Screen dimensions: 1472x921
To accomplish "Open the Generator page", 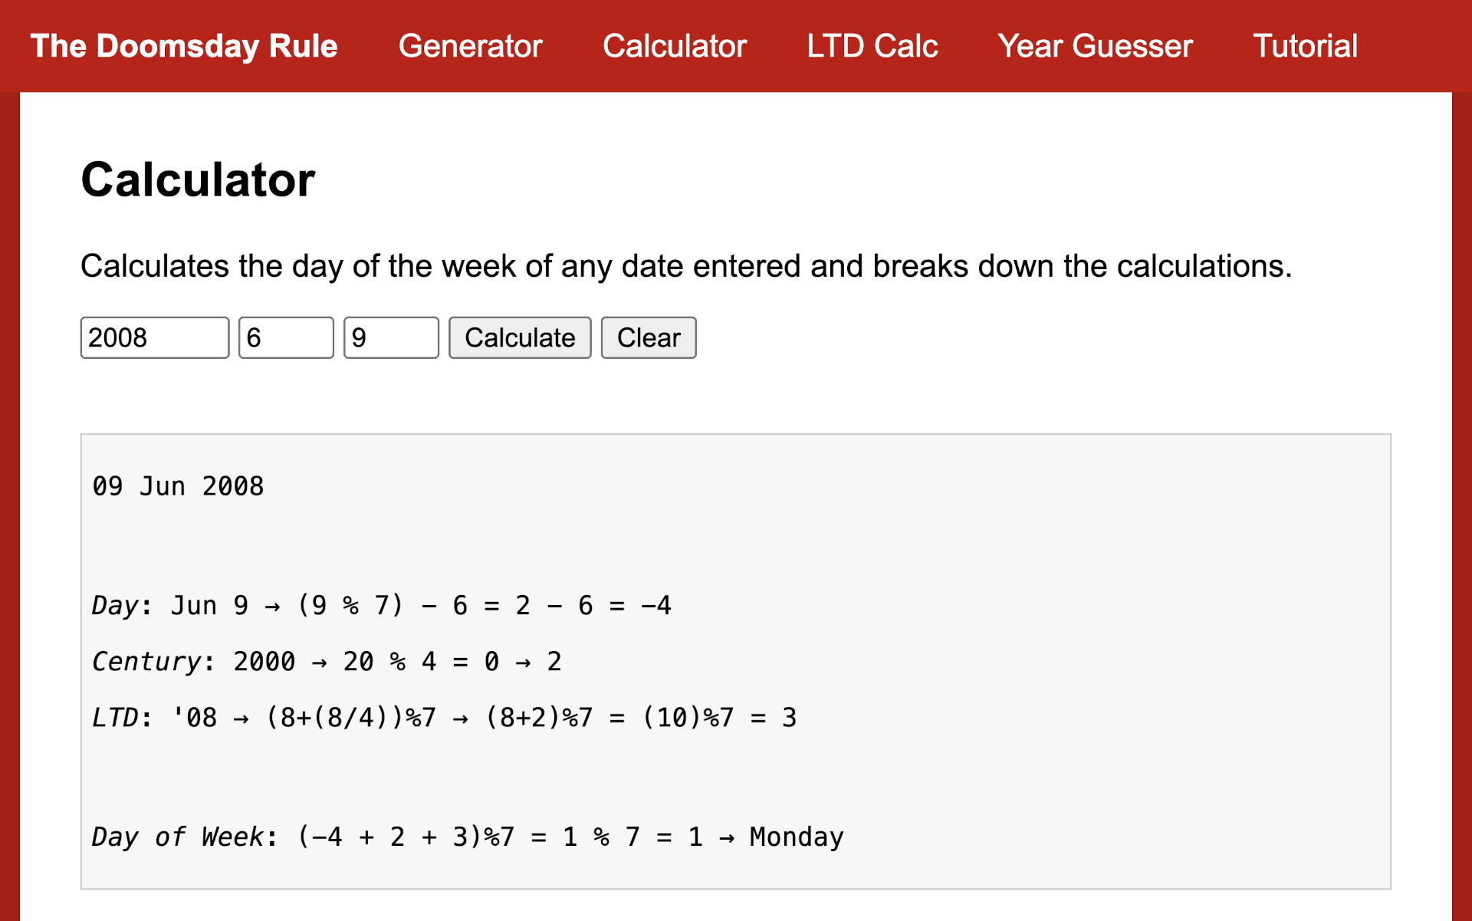I will pos(470,46).
